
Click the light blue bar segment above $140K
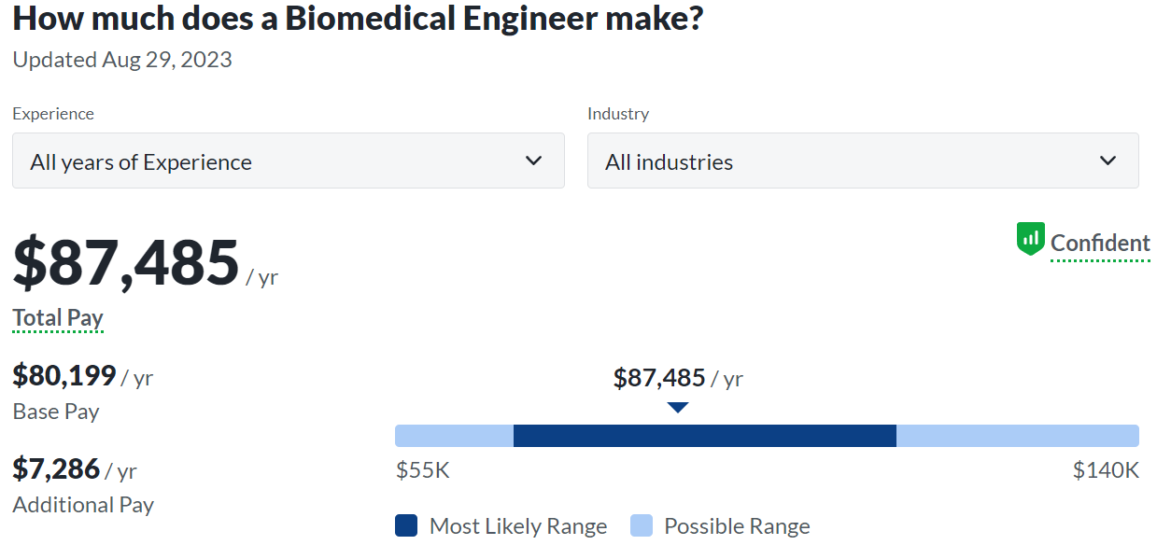[x=1017, y=436]
